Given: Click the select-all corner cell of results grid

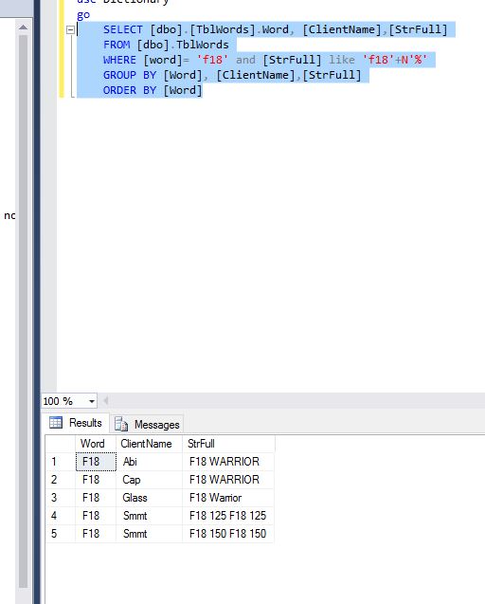Looking at the screenshot, I should 61,444.
